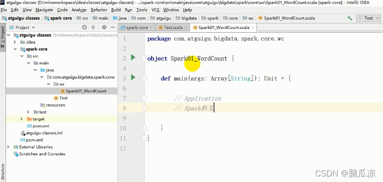Viewport: 383px width, 182px height.
Task: Click the locate/scroll from source target icon
Action: click(84, 27)
